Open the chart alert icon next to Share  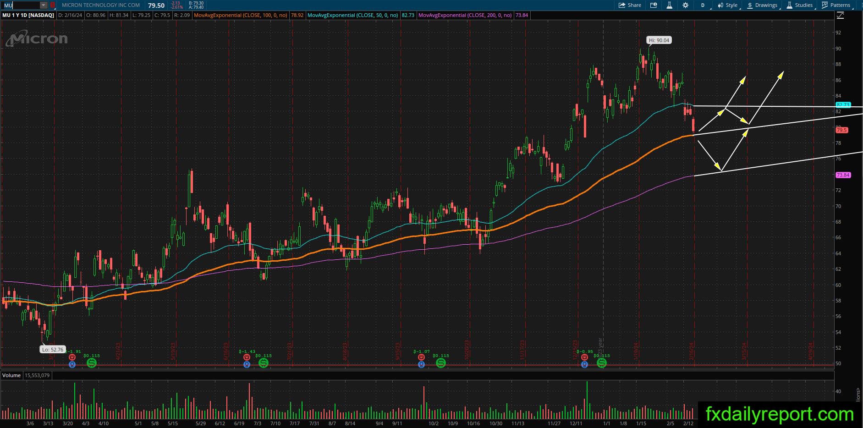(654, 5)
